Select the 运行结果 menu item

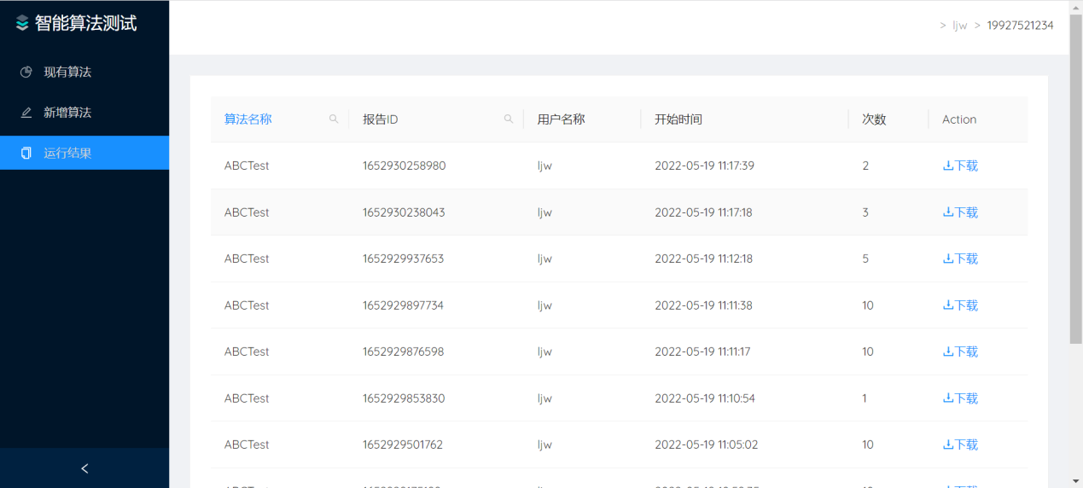pyautogui.click(x=68, y=154)
